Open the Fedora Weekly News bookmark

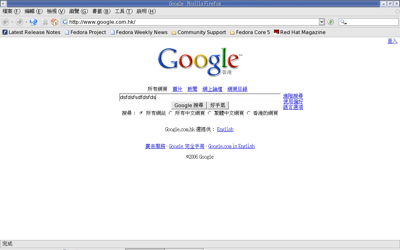(139, 32)
